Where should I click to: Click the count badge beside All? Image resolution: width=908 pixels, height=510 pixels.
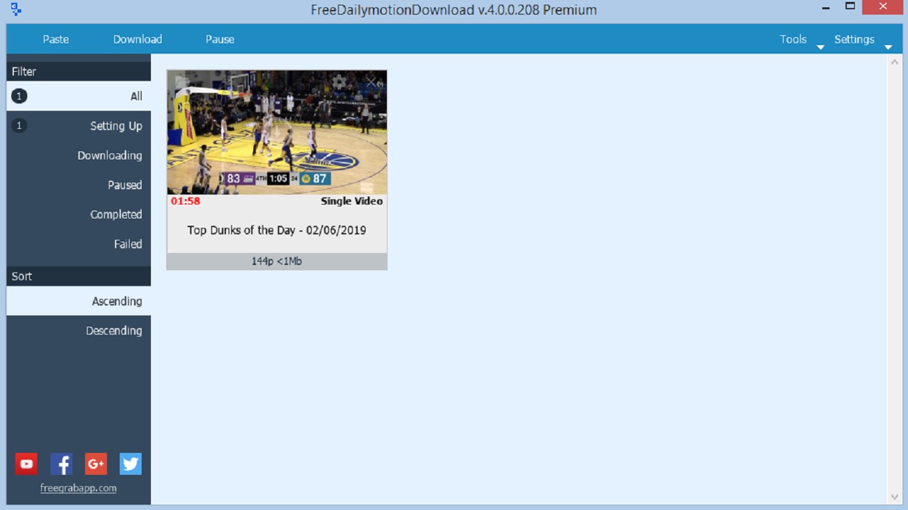click(19, 96)
